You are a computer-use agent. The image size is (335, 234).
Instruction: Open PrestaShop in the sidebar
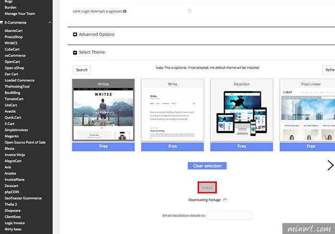click(14, 37)
